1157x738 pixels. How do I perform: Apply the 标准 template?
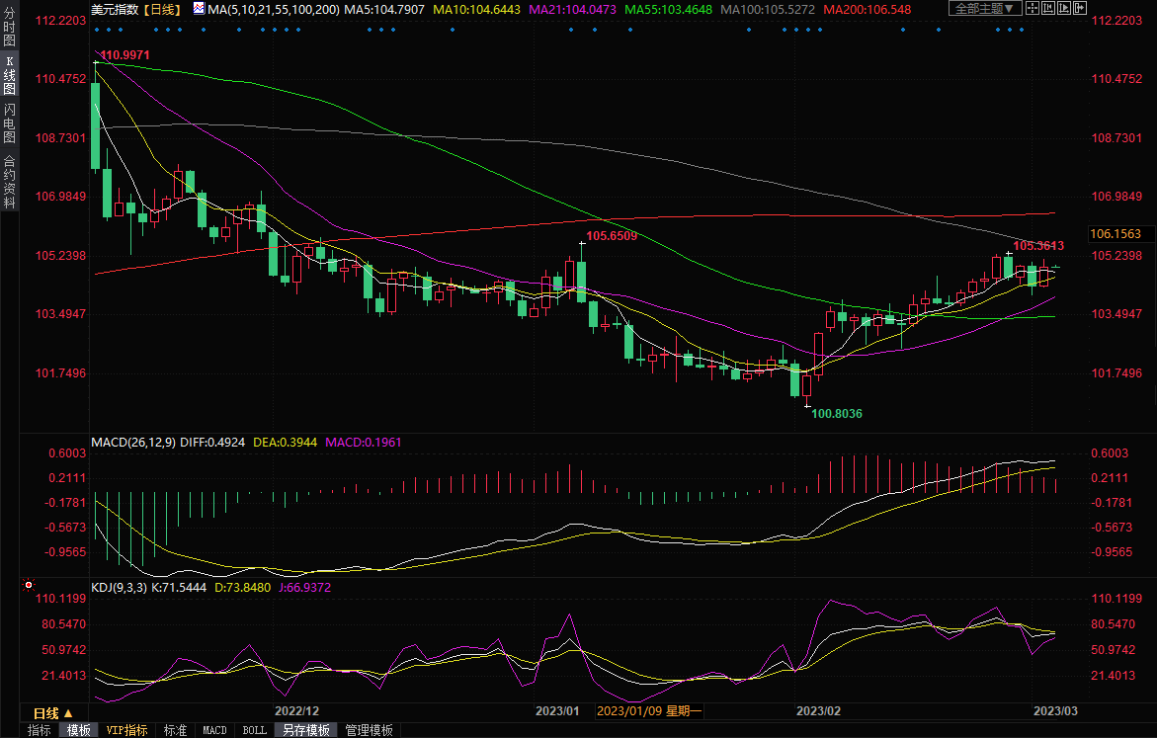click(175, 730)
